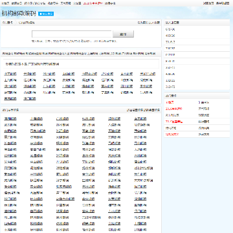This screenshot has width=233, height=233.
Task: Open 内蒙古邮编 province link
Action: (89, 74)
